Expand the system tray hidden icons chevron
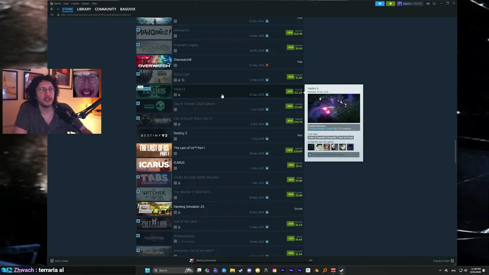 [440, 270]
